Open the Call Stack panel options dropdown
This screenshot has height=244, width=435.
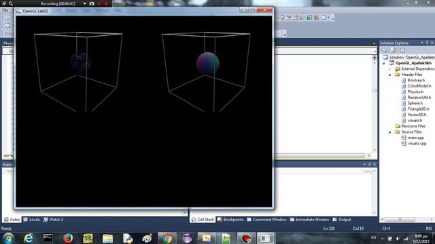[x=364, y=164]
